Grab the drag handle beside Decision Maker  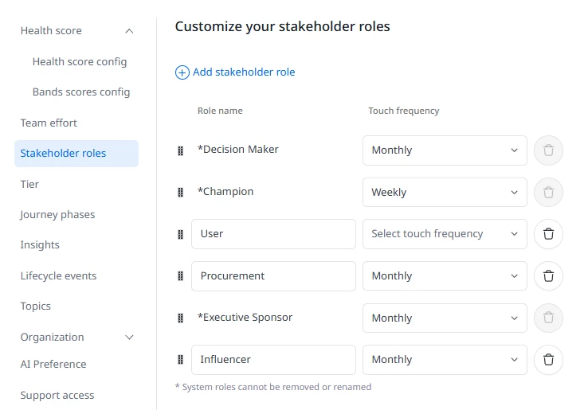(x=180, y=150)
